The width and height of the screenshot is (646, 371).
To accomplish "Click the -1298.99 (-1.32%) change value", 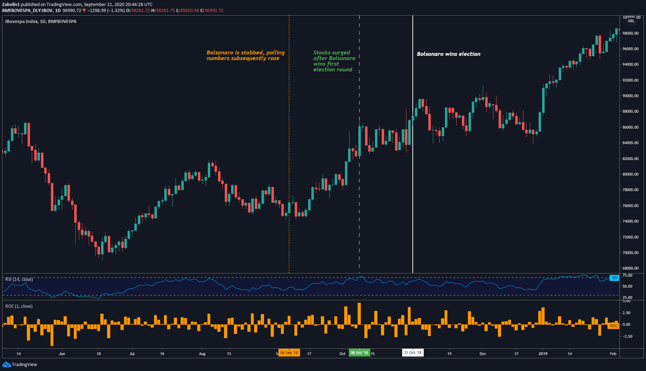I will coord(106,11).
